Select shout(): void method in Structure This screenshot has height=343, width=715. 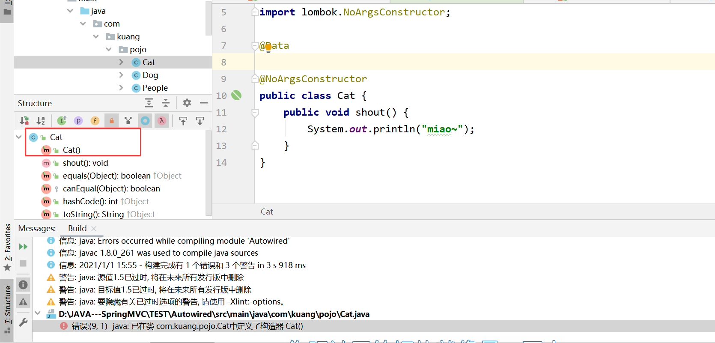click(x=85, y=163)
